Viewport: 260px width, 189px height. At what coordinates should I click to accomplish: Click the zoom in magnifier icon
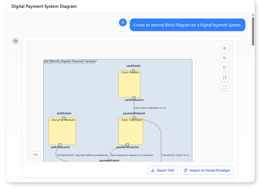[x=224, y=48]
